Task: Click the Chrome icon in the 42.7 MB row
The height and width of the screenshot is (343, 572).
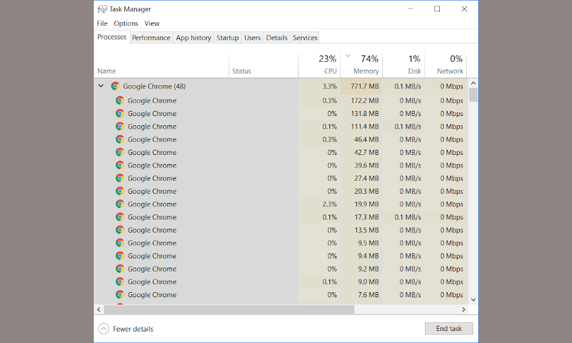Action: pos(120,153)
